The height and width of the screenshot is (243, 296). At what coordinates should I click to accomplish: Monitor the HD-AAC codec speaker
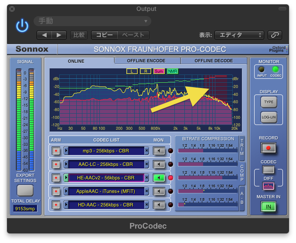[159, 205]
